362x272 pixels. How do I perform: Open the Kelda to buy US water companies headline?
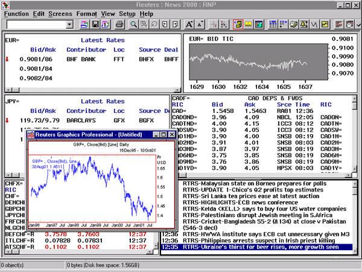click(265, 209)
